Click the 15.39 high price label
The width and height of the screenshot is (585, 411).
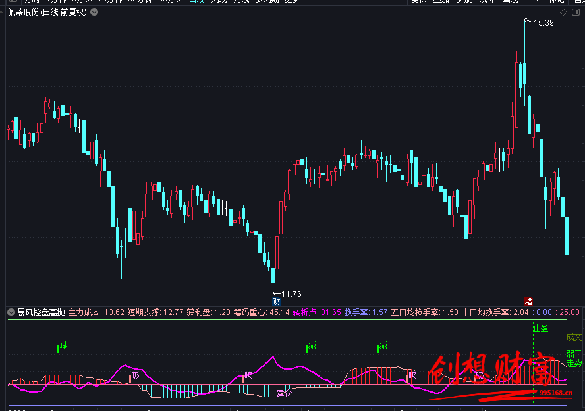click(543, 23)
